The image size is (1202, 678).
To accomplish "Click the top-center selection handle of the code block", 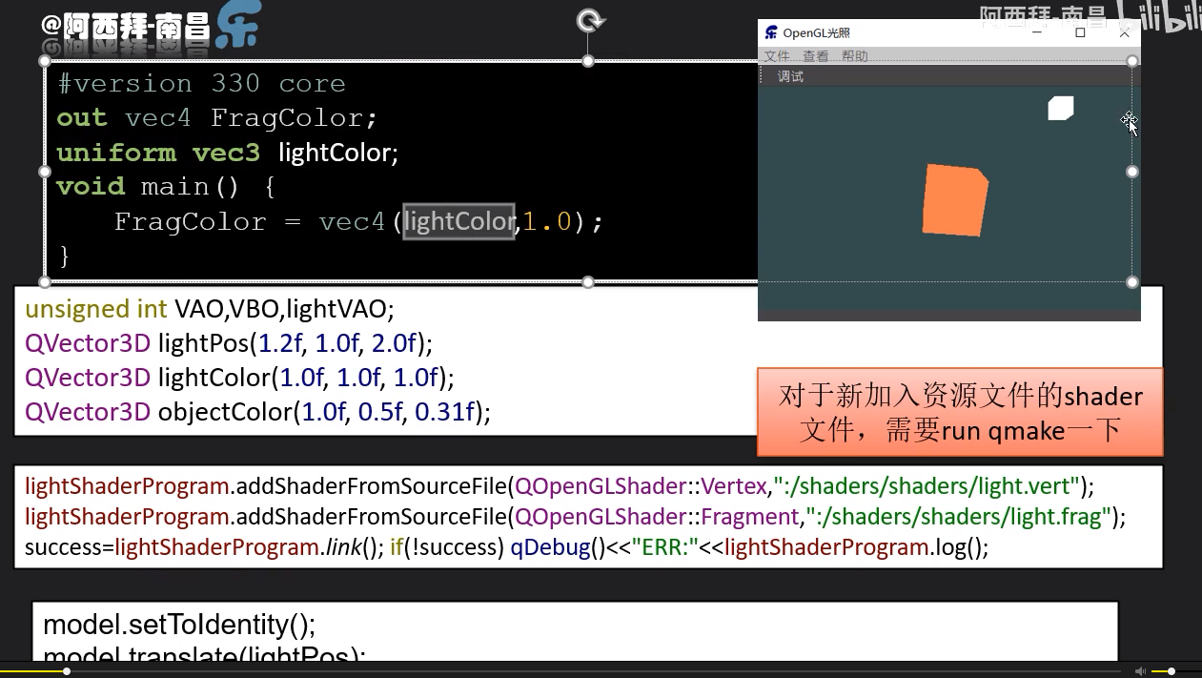I will (x=588, y=60).
